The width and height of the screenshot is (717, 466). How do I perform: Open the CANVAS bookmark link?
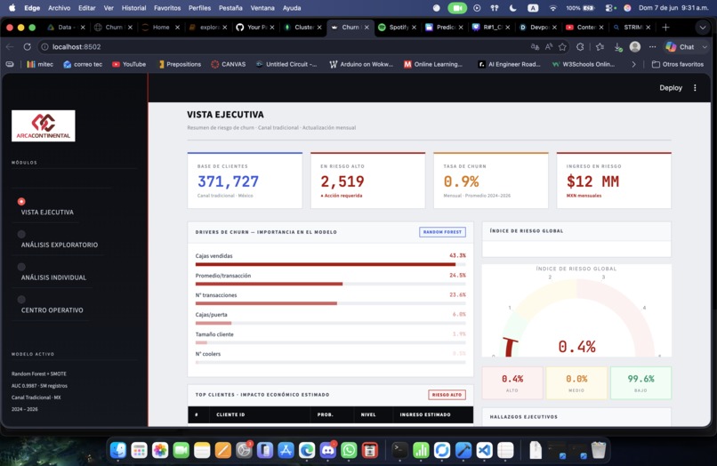[229, 65]
